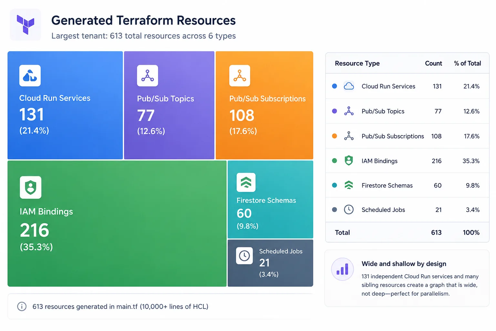Click the count '21' in the table
This screenshot has width=496, height=331.
[x=439, y=210]
